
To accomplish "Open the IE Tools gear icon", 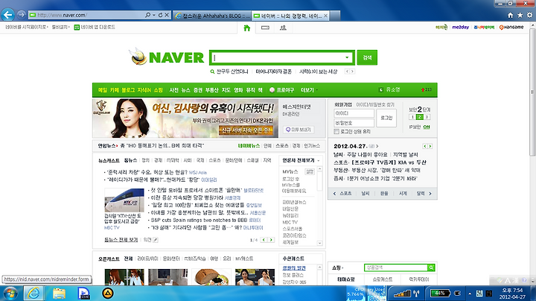I will [x=529, y=15].
